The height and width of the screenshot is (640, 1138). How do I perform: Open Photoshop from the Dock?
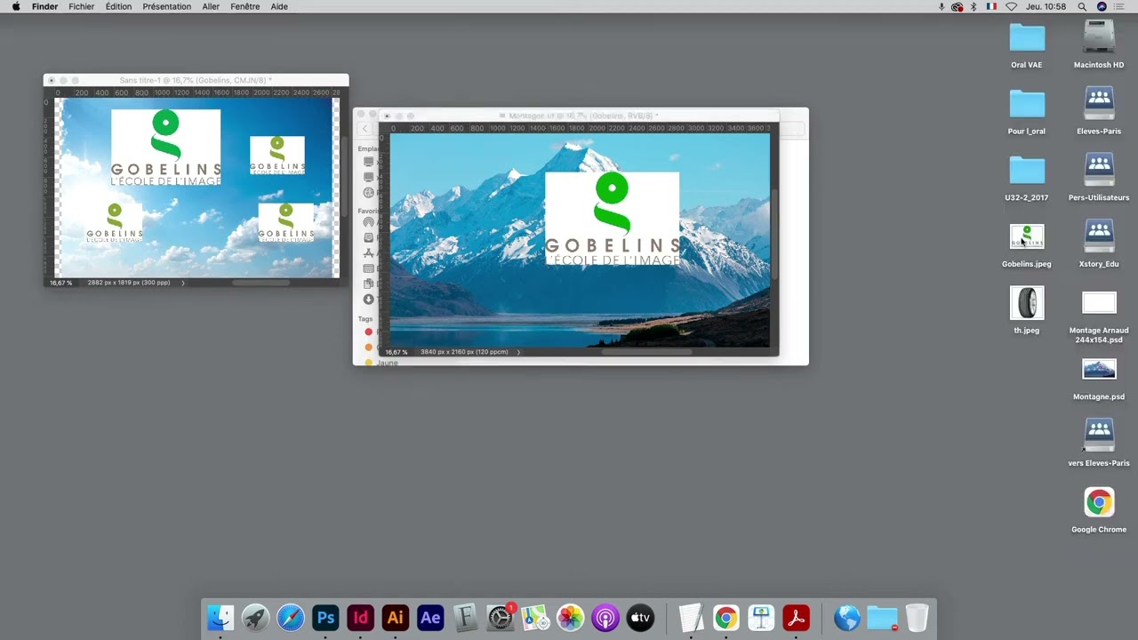coord(325,618)
